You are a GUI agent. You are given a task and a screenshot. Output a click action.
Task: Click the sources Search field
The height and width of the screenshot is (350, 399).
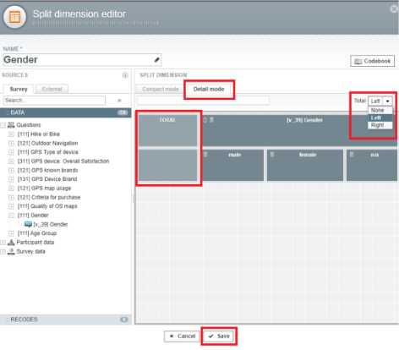pos(55,101)
